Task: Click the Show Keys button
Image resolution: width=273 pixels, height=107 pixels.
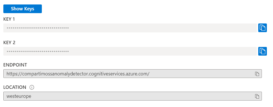Action: tap(23, 9)
